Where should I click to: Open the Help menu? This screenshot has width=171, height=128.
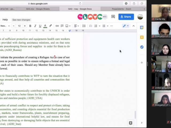(x=5, y=20)
